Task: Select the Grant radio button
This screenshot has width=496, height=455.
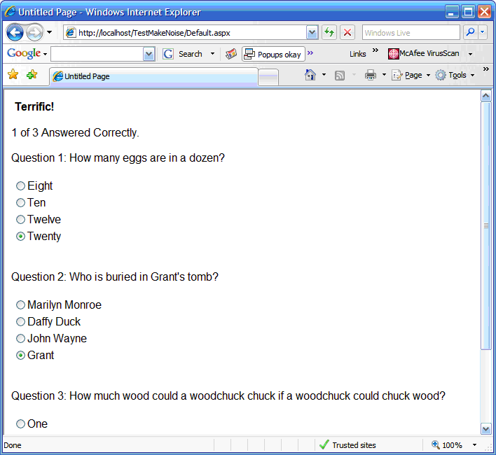Action: click(20, 356)
